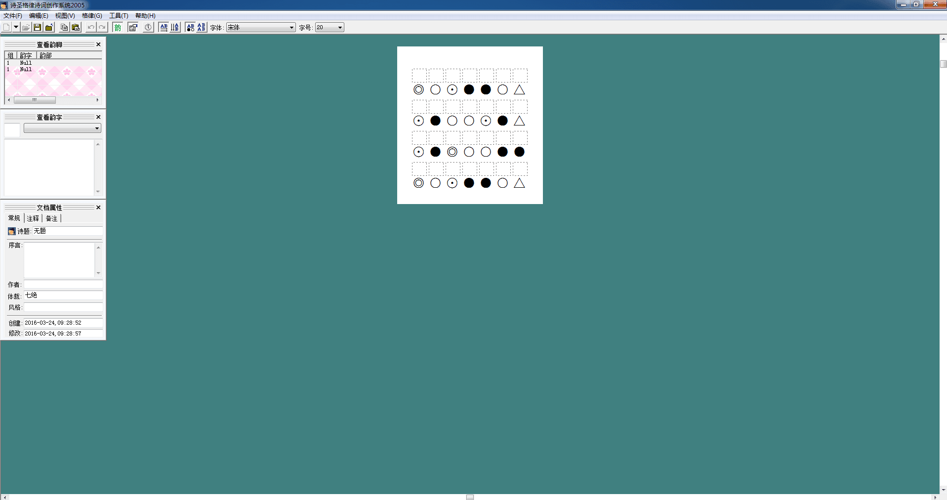Click last character box of line one
947x500 pixels.
520,76
